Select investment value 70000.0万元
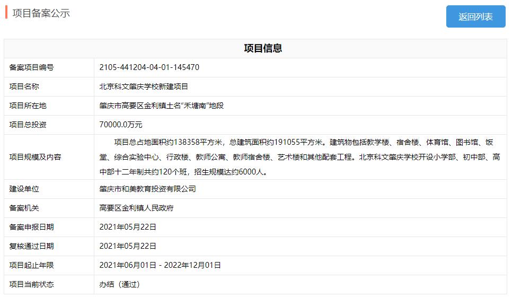The image size is (512, 297). click(x=121, y=125)
